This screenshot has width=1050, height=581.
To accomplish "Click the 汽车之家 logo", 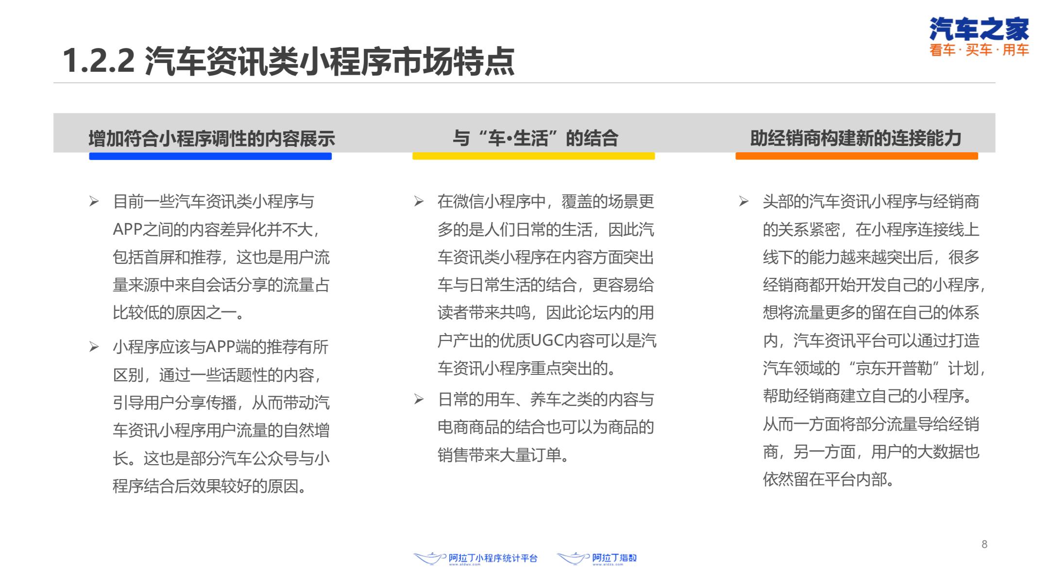I will 979,29.
